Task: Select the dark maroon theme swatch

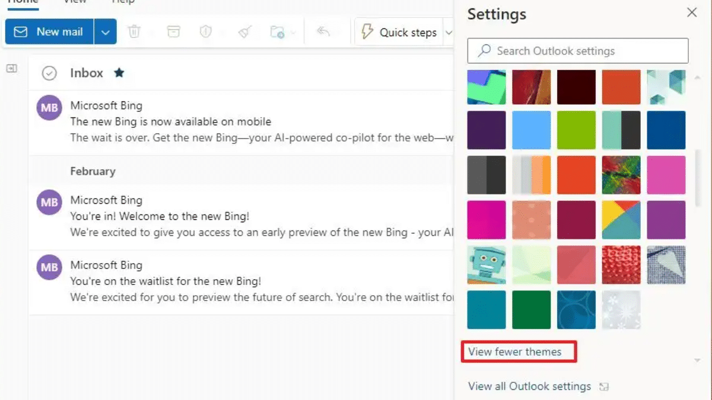Action: coord(577,87)
